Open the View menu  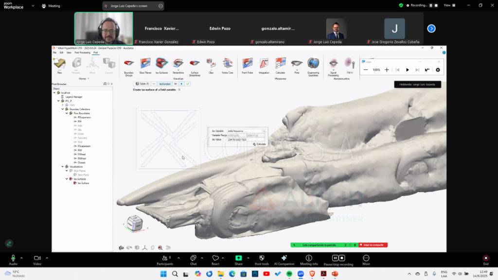pyautogui.click(x=68, y=52)
